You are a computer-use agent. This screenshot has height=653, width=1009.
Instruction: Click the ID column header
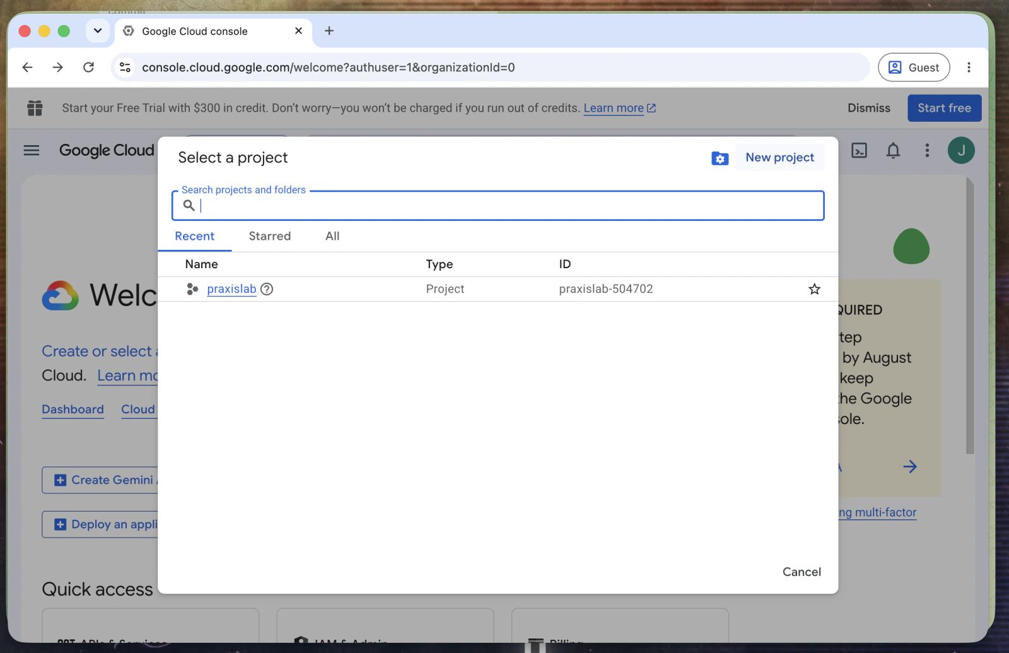565,264
